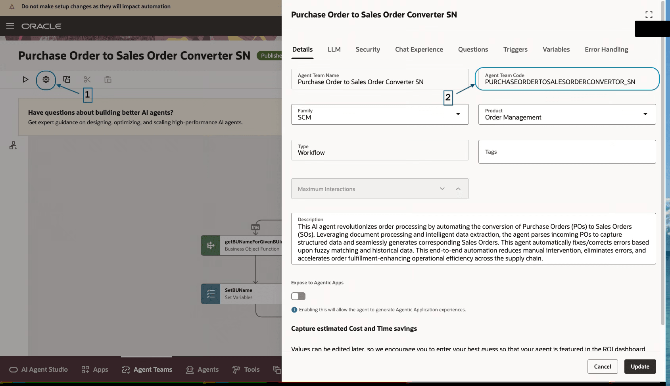Click the Cancel button

click(x=602, y=367)
